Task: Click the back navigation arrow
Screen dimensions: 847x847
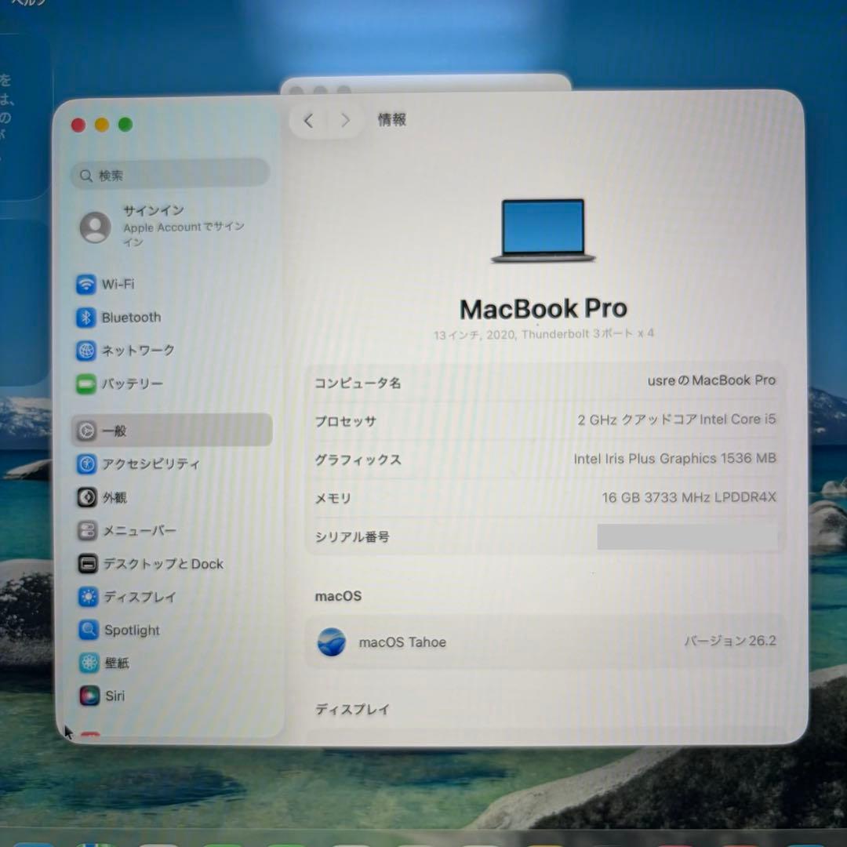Action: click(x=307, y=120)
